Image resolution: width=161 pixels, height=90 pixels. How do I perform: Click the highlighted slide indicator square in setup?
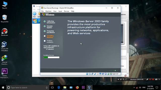coord(115,70)
